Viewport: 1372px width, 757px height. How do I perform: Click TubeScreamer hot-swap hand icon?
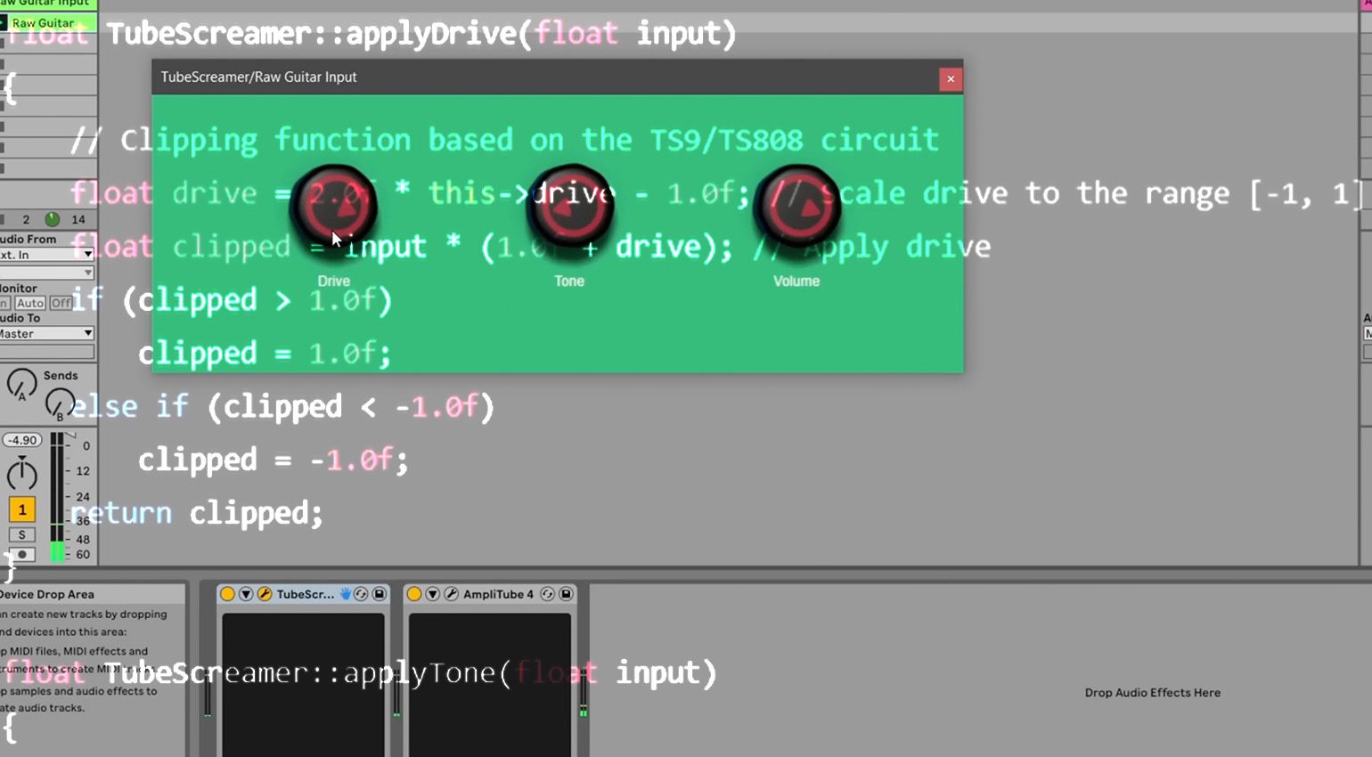(346, 594)
